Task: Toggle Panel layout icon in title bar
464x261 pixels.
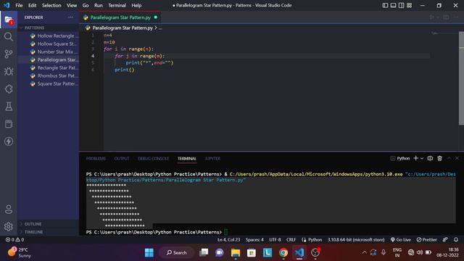Action: pyautogui.click(x=393, y=5)
